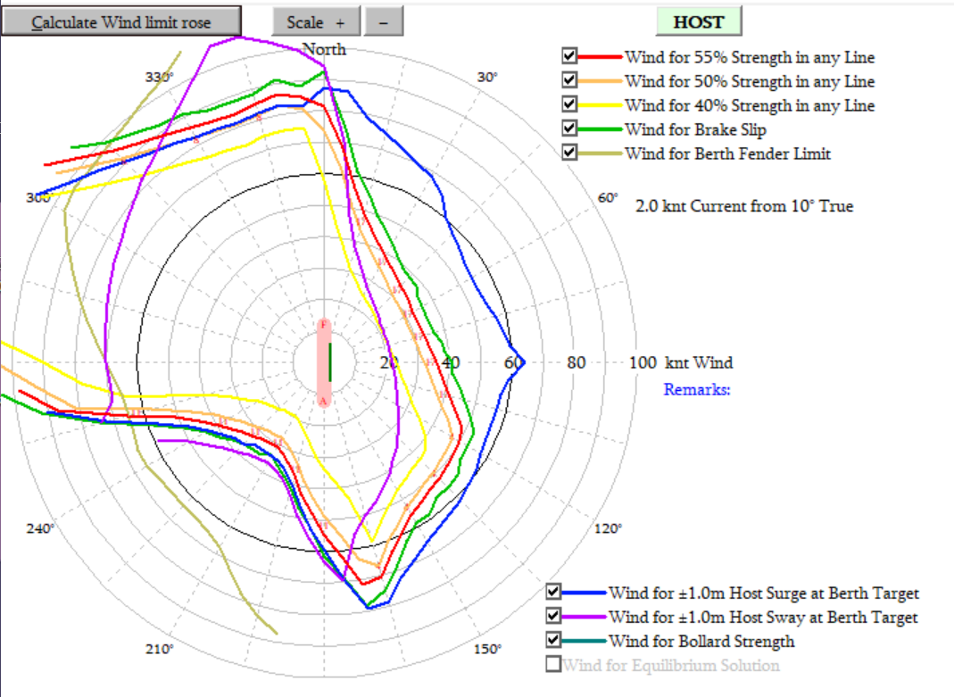Toggle Wind for 50% Strength checkbox

[569, 79]
